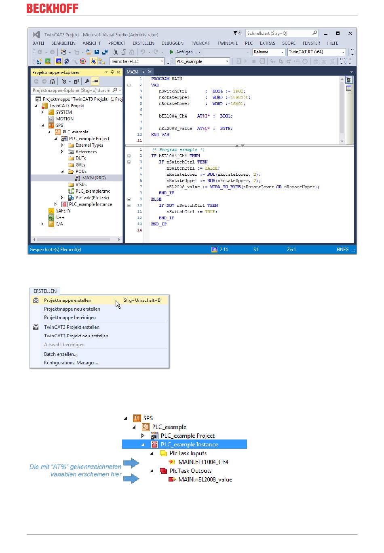This screenshot has height=553, width=384.
Task: Collapse the ELSE block at line 9
Action: (129, 199)
